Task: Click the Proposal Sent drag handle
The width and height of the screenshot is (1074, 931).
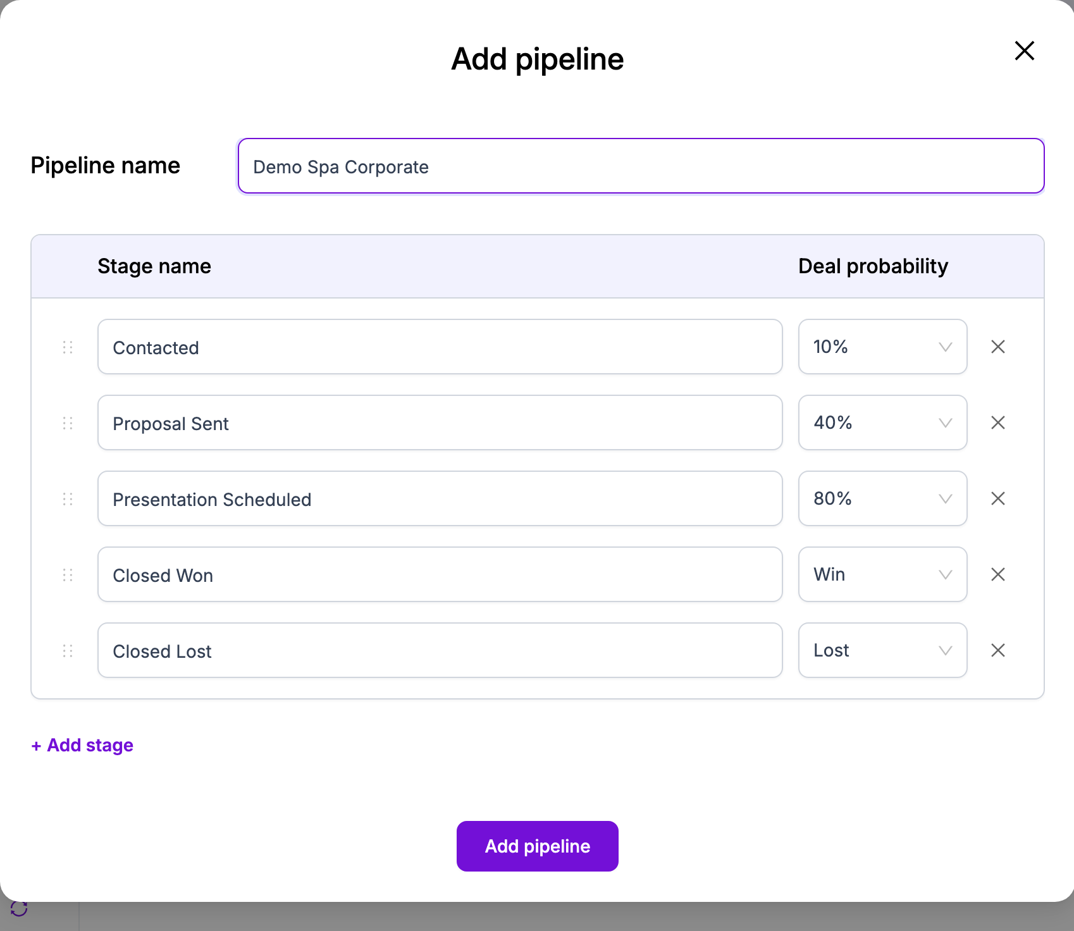Action: point(68,423)
